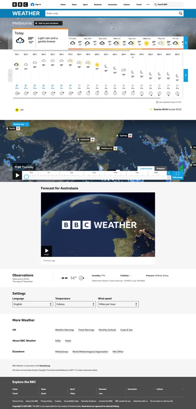
Task: Click the 11:00 wind speed circle
Action: tap(17, 93)
